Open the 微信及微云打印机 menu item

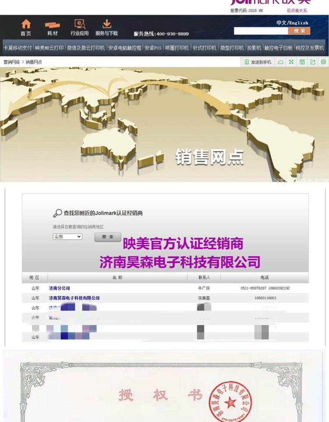pos(86,48)
